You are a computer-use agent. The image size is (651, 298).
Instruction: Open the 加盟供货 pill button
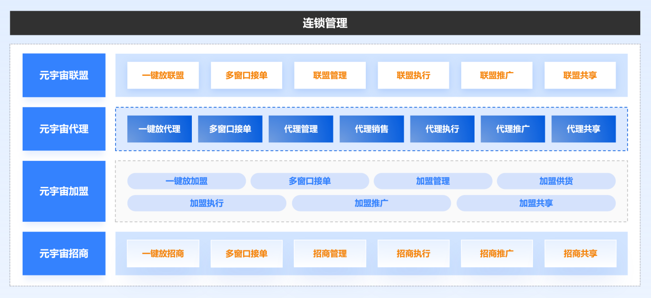(556, 181)
